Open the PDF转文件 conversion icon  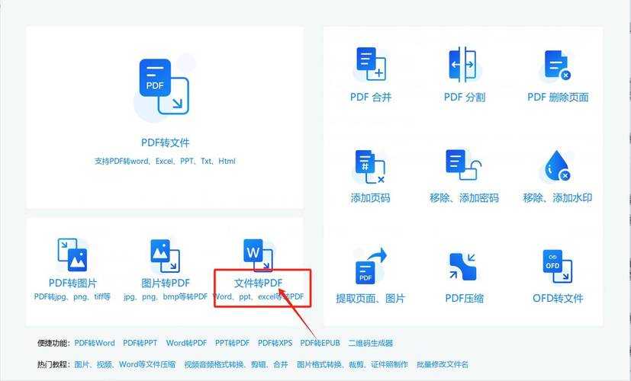click(164, 86)
